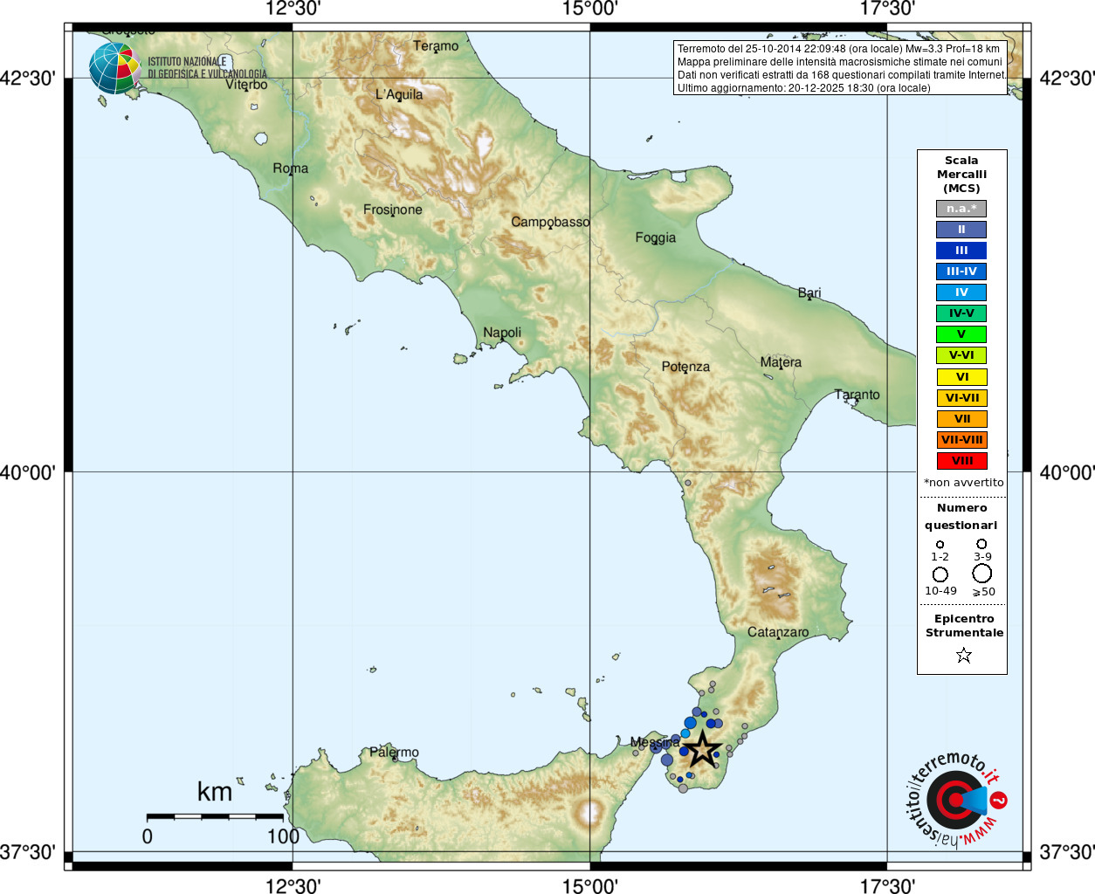Click the earthquake info text box
The height and width of the screenshot is (894, 1095).
pos(841,68)
